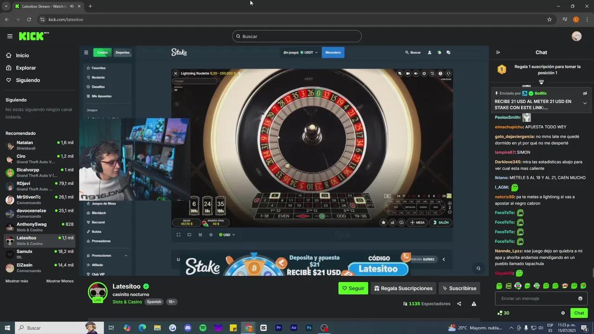Viewport: 594px width, 334px height.
Task: Open Windows Start menu
Action: pos(7,328)
